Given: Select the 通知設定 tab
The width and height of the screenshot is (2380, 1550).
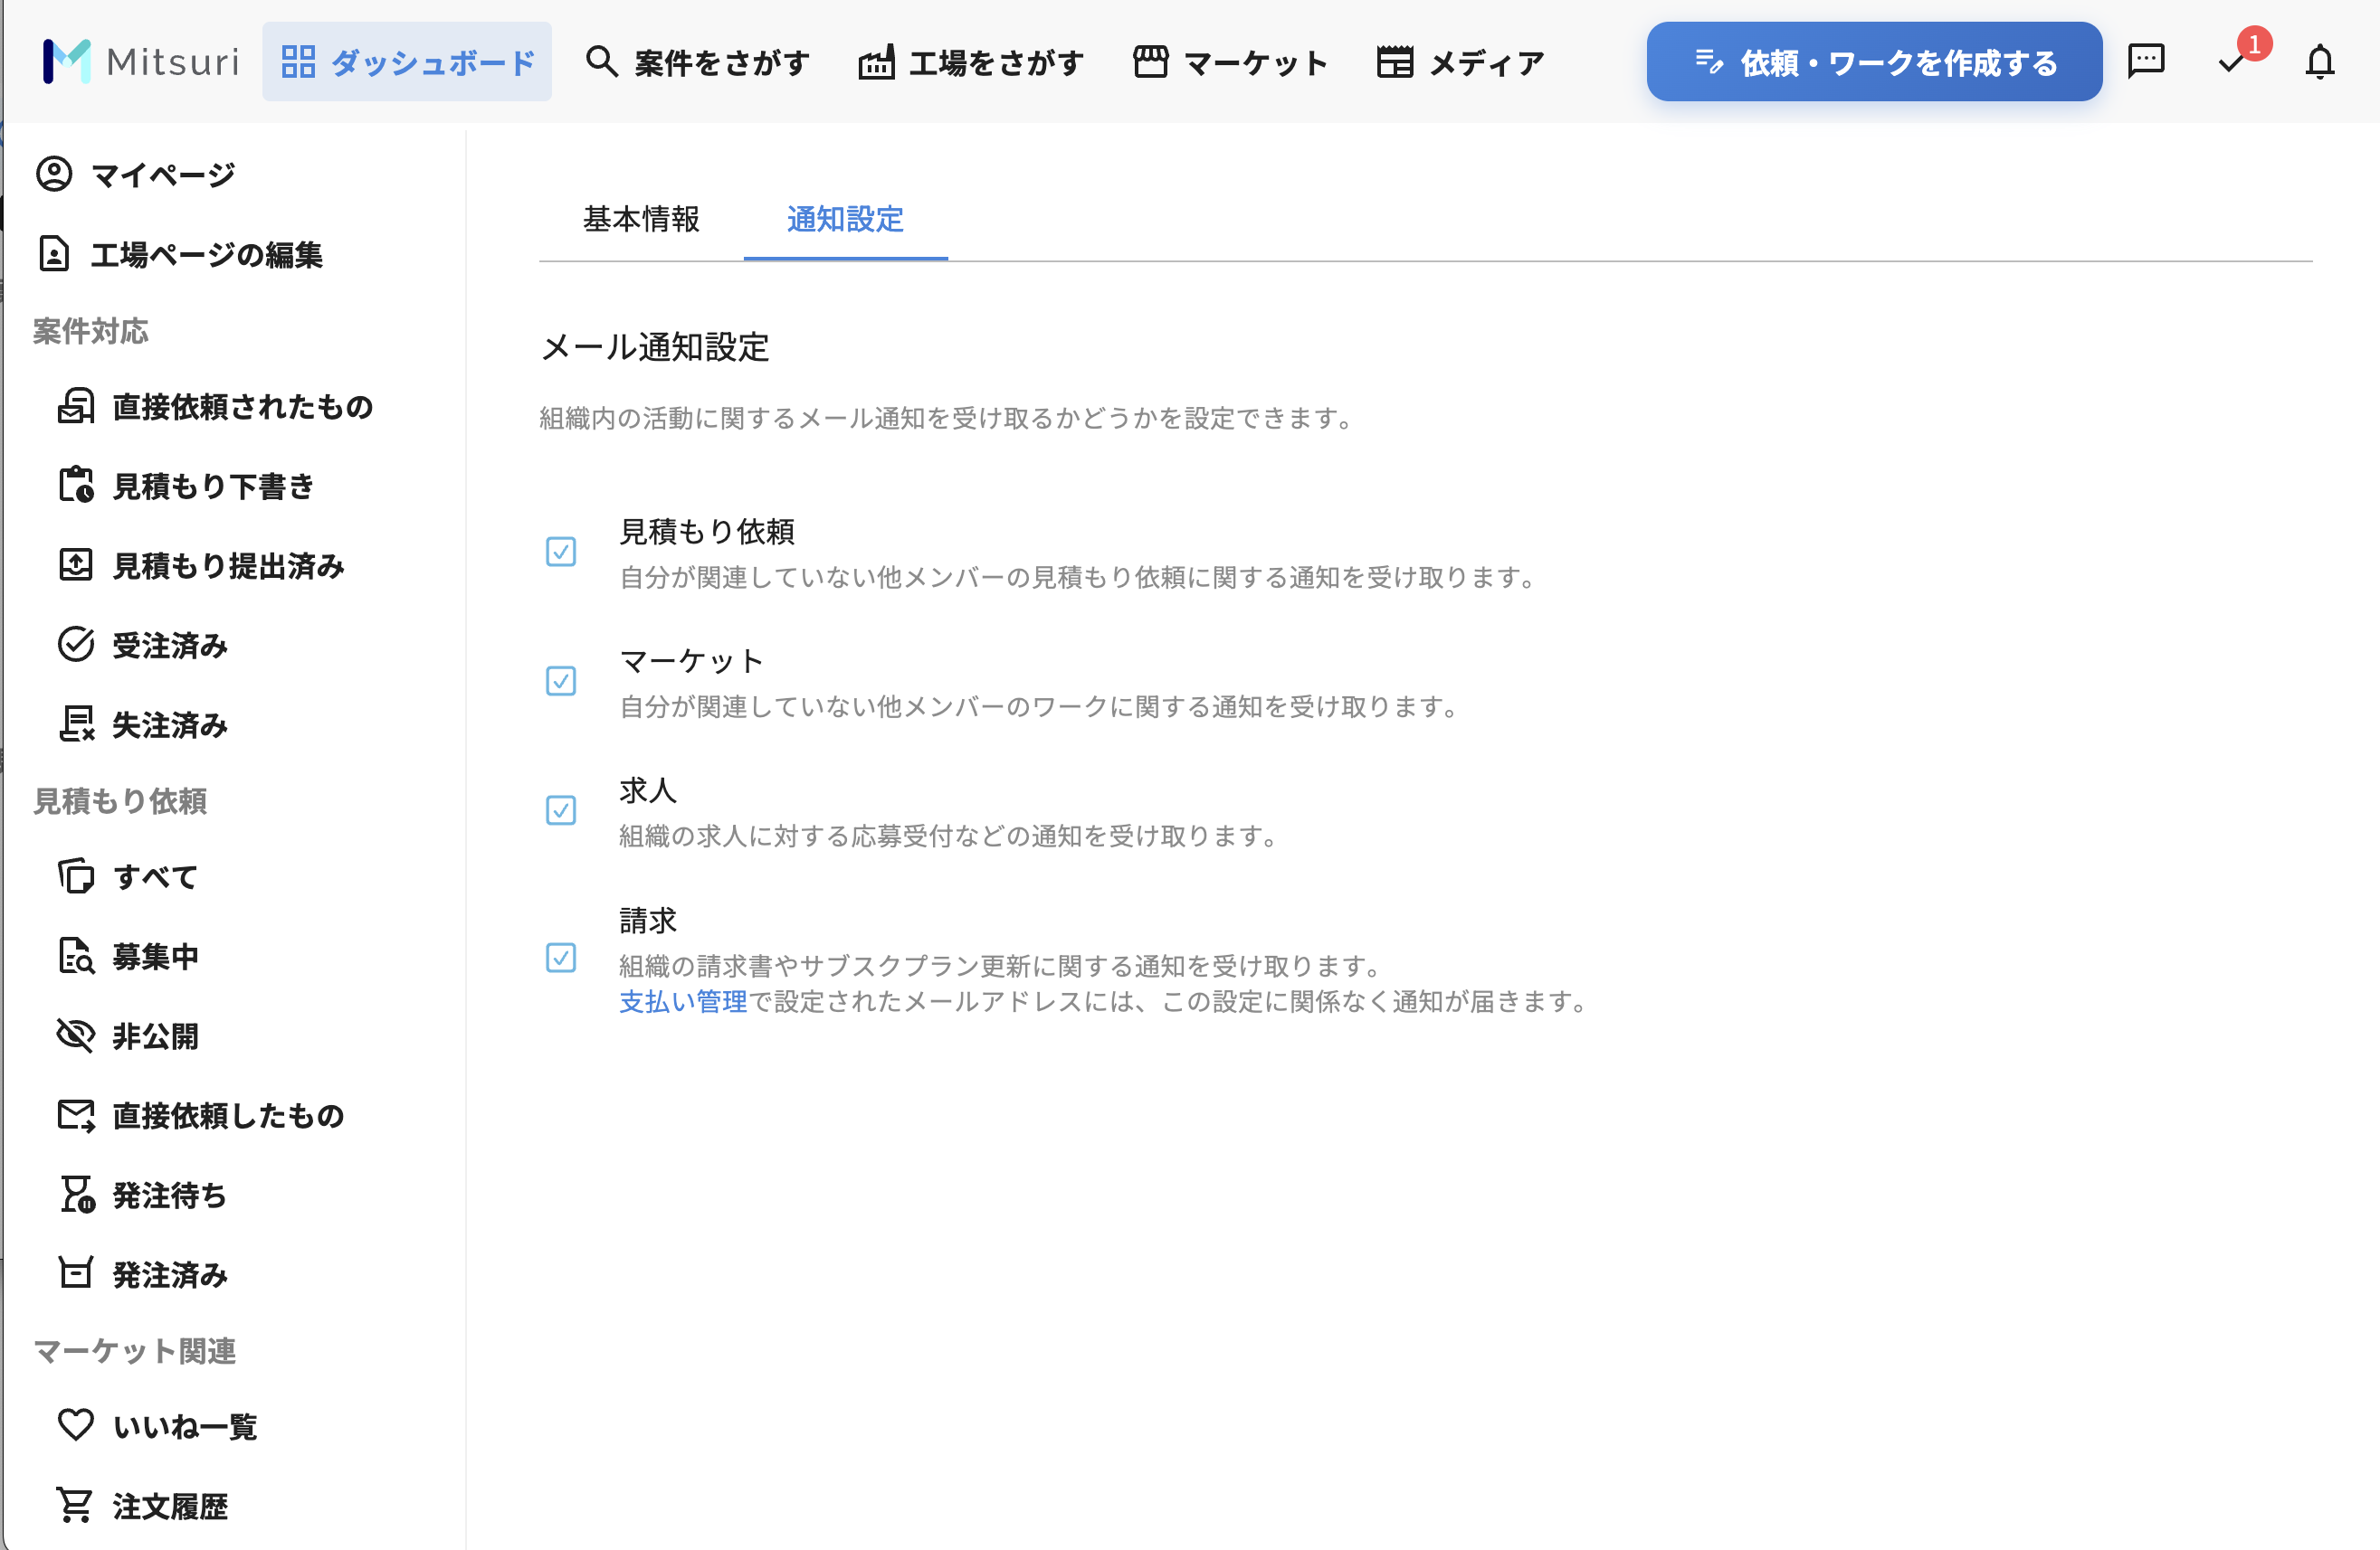Looking at the screenshot, I should click(846, 219).
